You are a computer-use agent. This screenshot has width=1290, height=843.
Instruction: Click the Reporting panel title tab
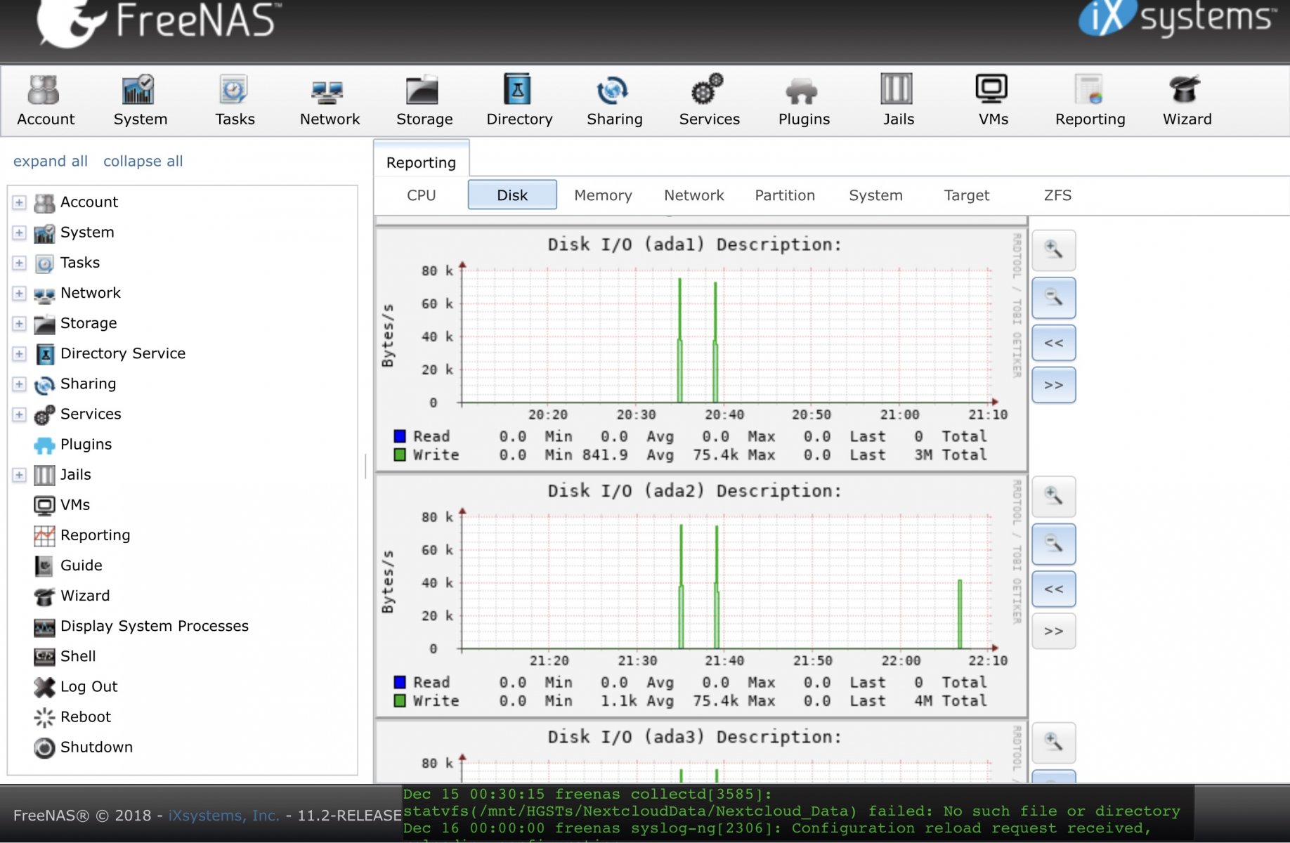[x=421, y=162]
